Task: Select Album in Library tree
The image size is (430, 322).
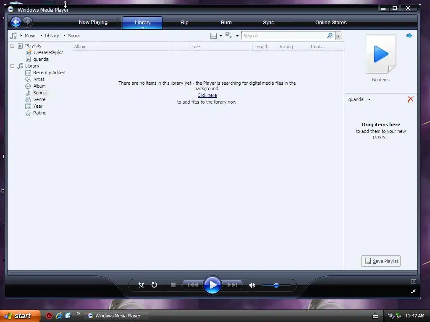Action: click(x=39, y=86)
